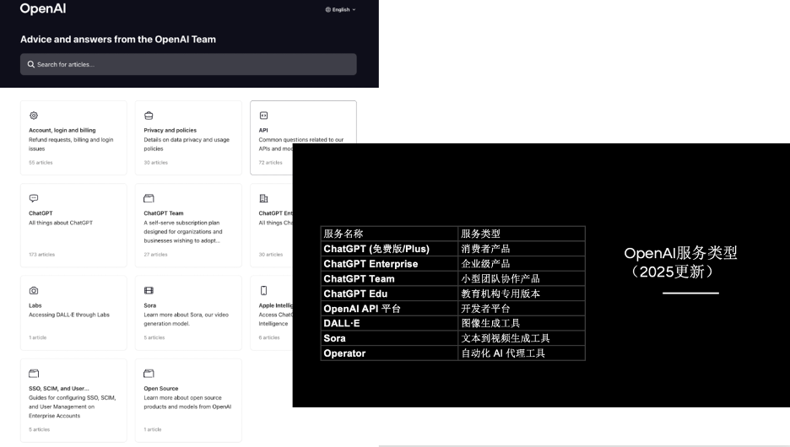The width and height of the screenshot is (790, 447).
Task: Open Account, login and billing category
Action: 73,138
